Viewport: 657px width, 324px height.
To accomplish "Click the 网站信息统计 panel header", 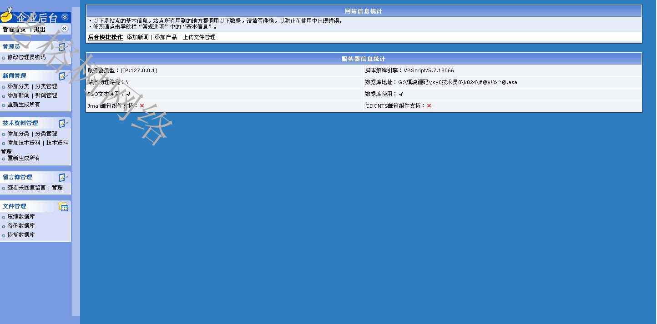I will (x=364, y=11).
